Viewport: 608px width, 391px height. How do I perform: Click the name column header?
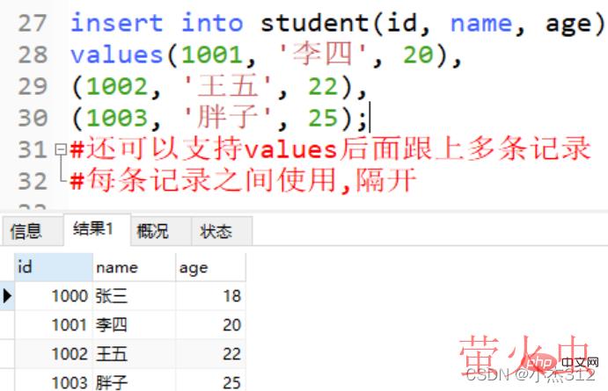[134, 267]
